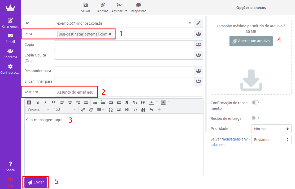Open contacts picker next to Para field
Image resolution: width=295 pixels, height=189 pixels.
pyautogui.click(x=198, y=34)
